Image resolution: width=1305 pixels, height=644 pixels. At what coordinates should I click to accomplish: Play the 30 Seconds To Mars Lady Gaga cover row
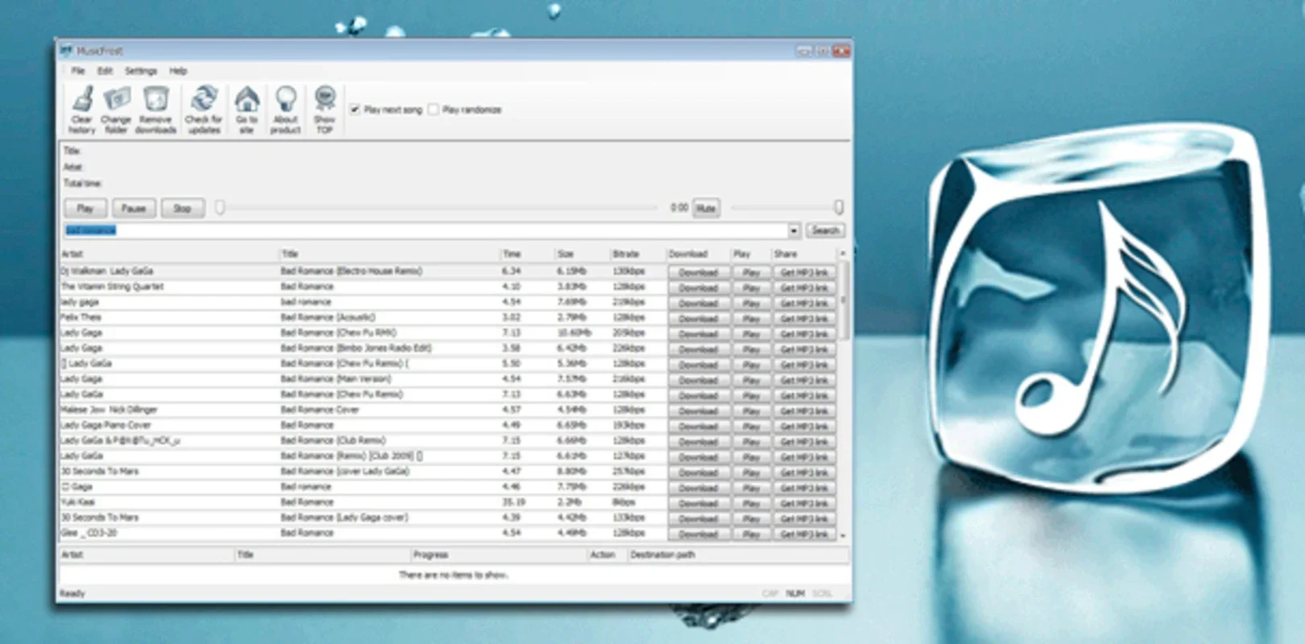click(751, 519)
